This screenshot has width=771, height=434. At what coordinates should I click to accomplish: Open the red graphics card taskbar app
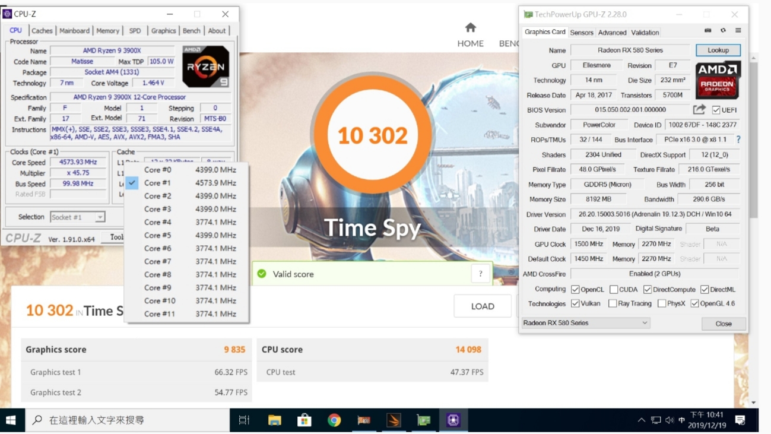tap(364, 420)
